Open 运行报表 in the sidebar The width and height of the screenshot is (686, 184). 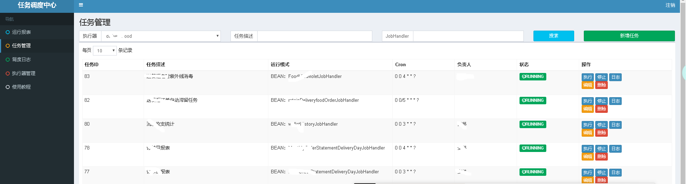(x=37, y=32)
